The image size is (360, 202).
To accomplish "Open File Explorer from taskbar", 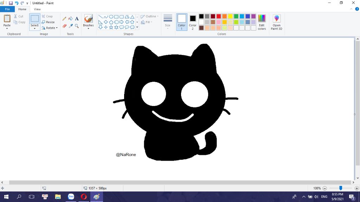I will 58,197.
